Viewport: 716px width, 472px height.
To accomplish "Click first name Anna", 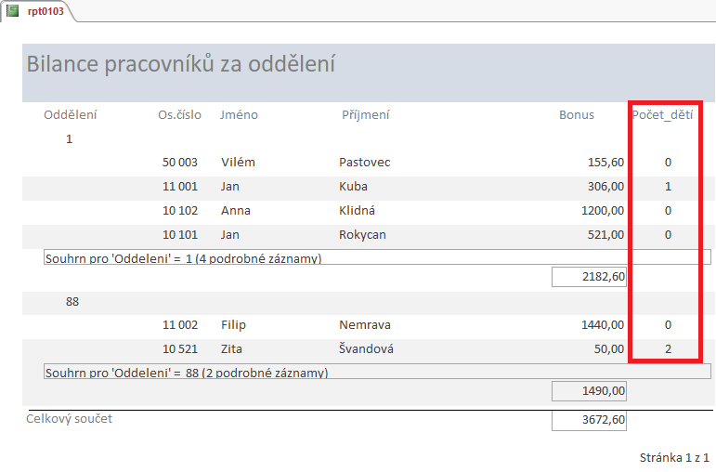I will tap(236, 211).
